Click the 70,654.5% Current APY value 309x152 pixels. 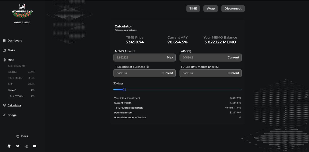[x=177, y=42]
